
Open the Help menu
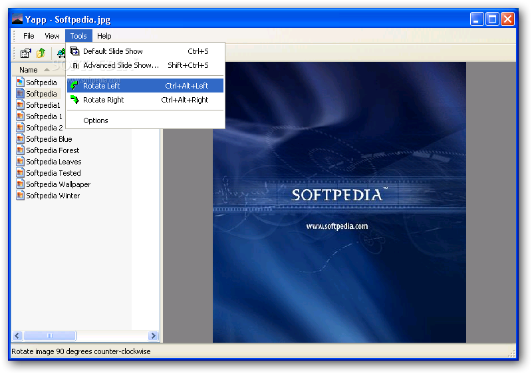click(x=104, y=36)
